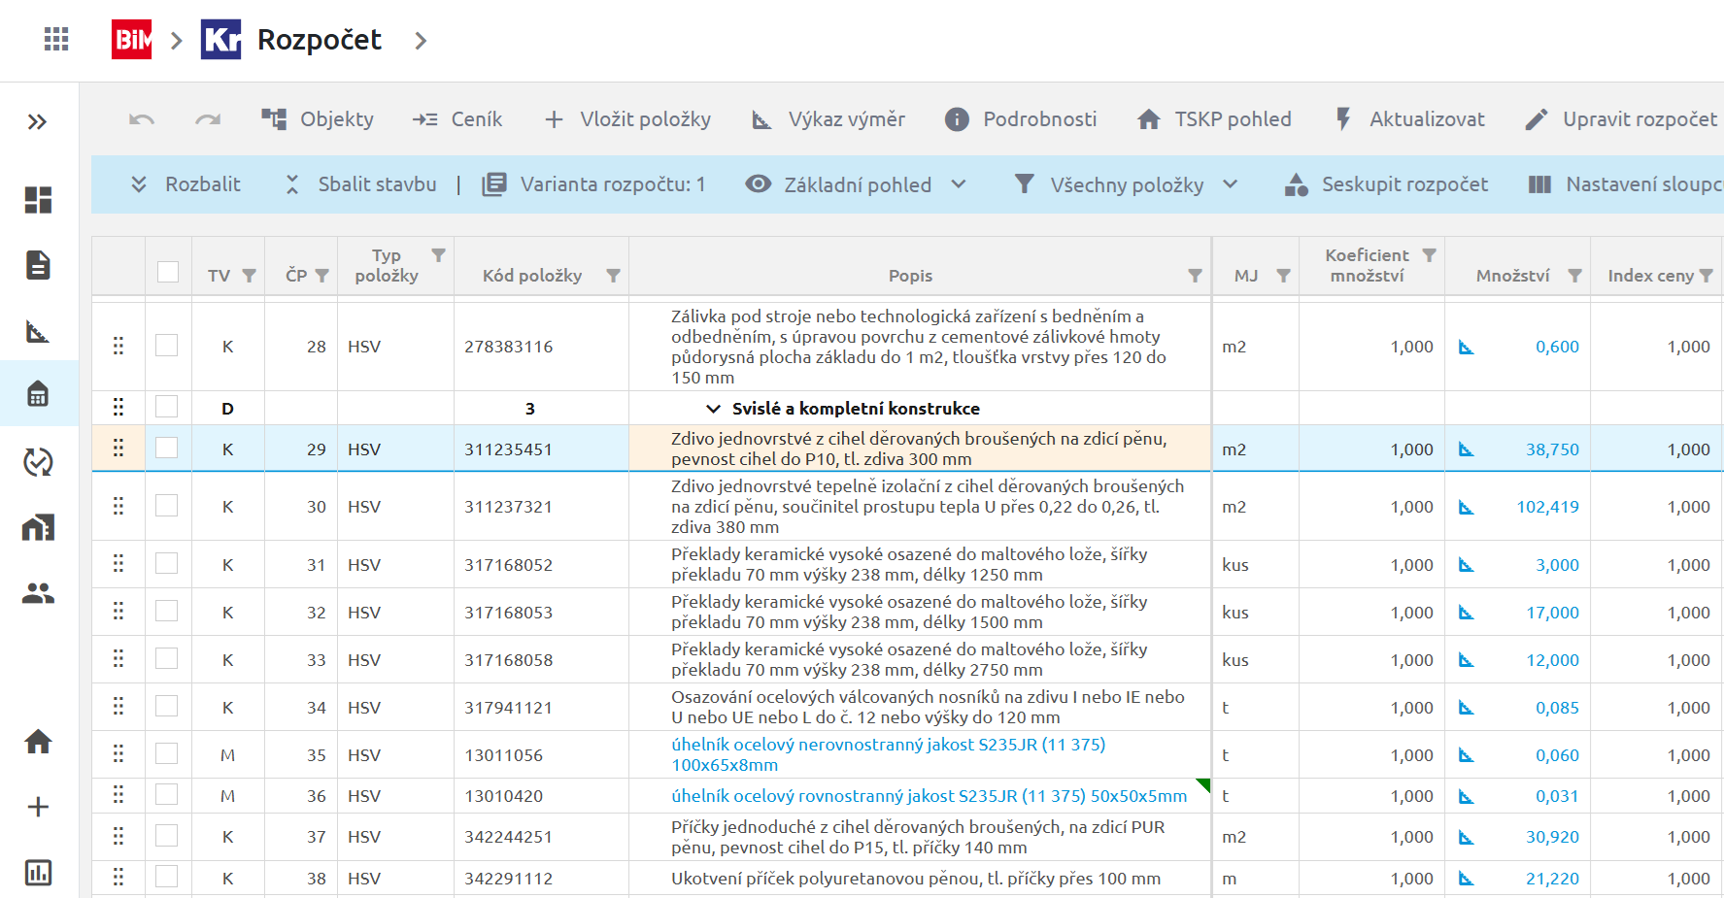This screenshot has width=1724, height=898.
Task: Tick checkbox for row 29 item 311235451
Action: (167, 448)
